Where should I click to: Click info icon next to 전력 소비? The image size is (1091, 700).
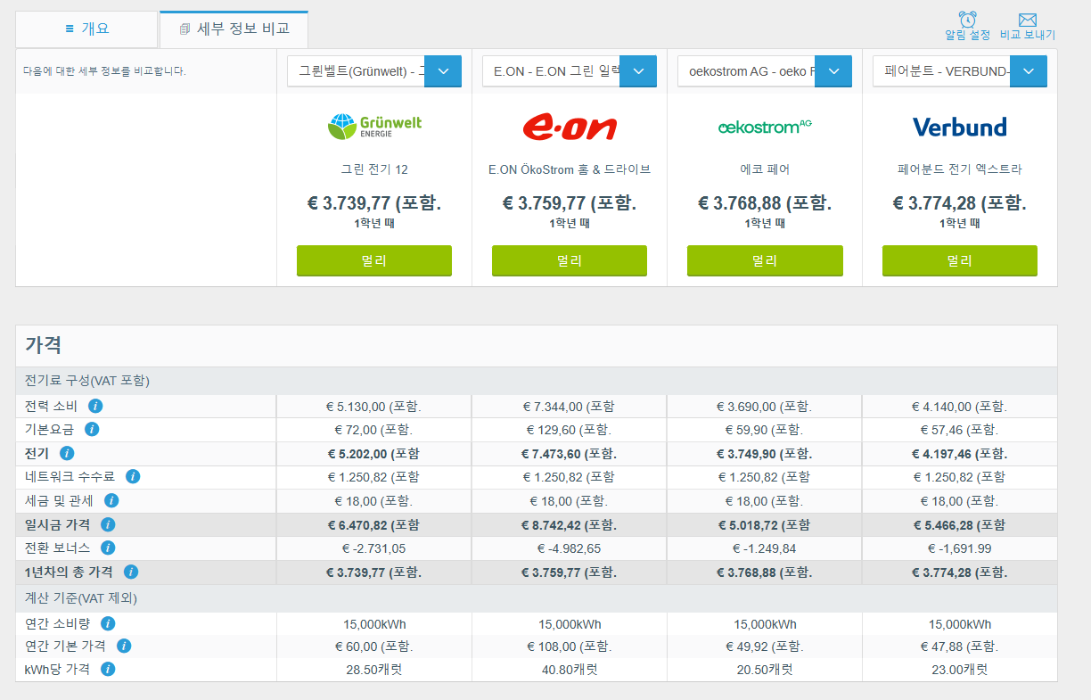[95, 406]
